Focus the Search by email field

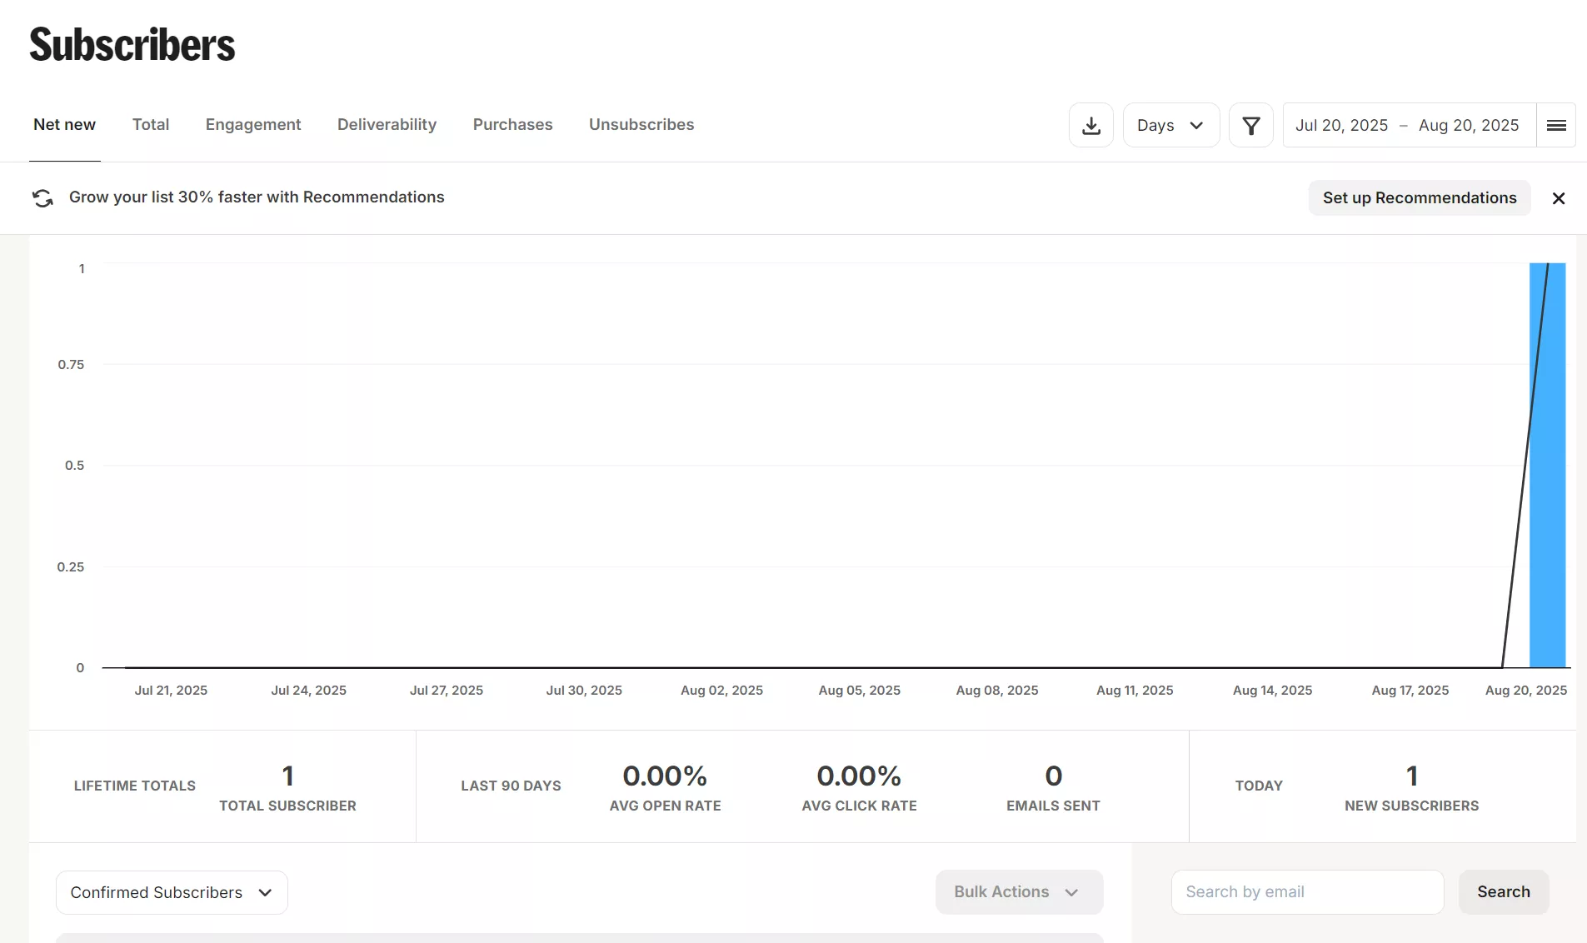pyautogui.click(x=1306, y=891)
